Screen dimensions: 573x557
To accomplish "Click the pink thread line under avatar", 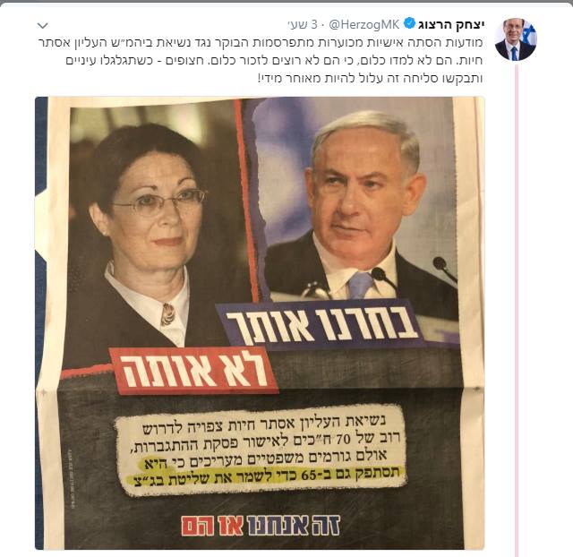I will tap(517, 307).
